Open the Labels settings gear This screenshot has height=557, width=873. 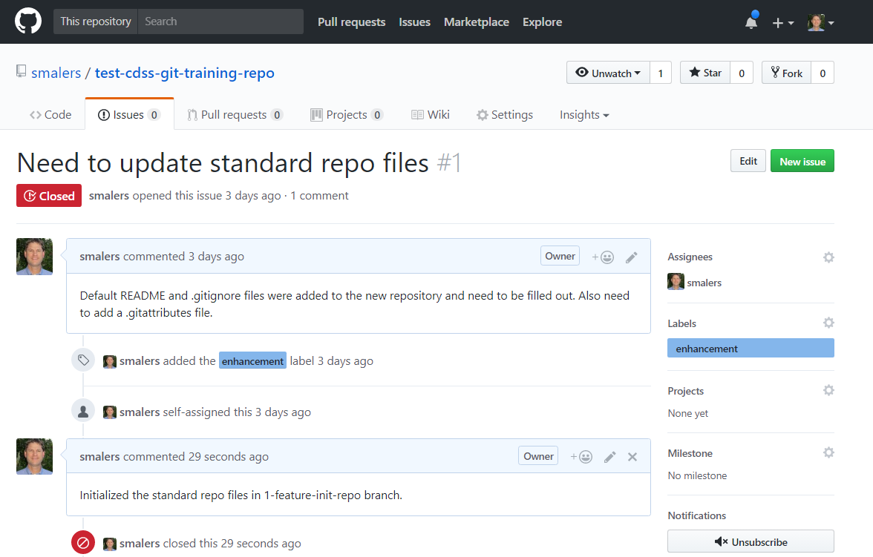tap(828, 323)
